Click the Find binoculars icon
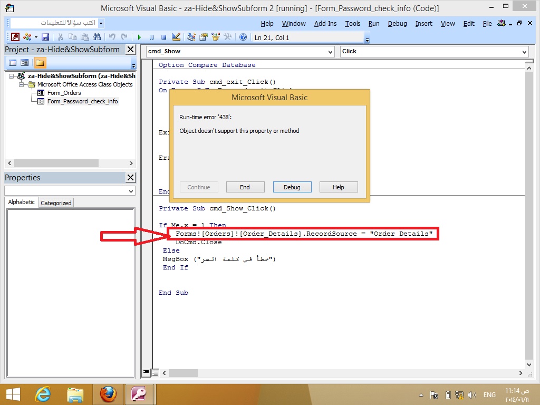The image size is (540, 405). pyautogui.click(x=97, y=37)
